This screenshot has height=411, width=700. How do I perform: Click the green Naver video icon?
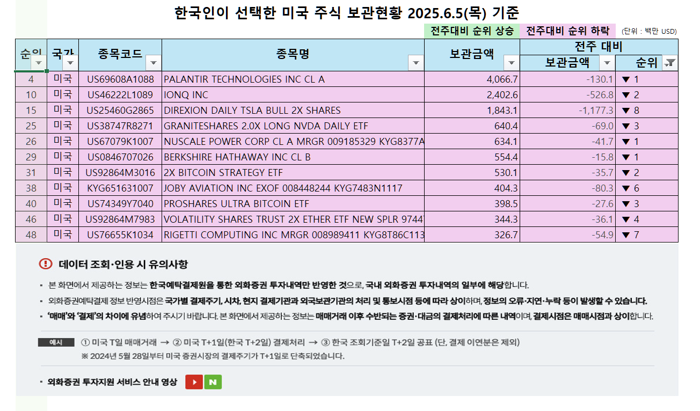pyautogui.click(x=213, y=382)
